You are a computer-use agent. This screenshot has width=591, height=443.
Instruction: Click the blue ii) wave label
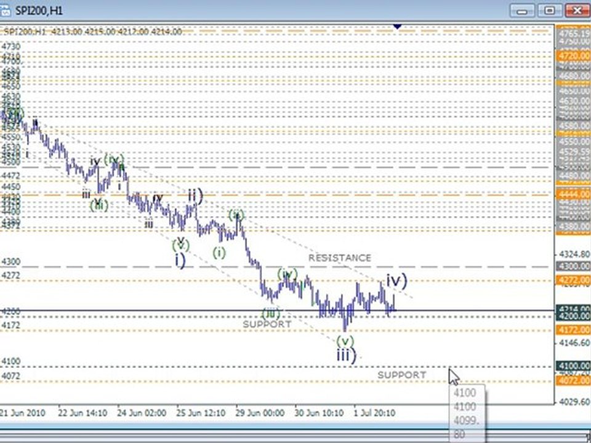196,196
